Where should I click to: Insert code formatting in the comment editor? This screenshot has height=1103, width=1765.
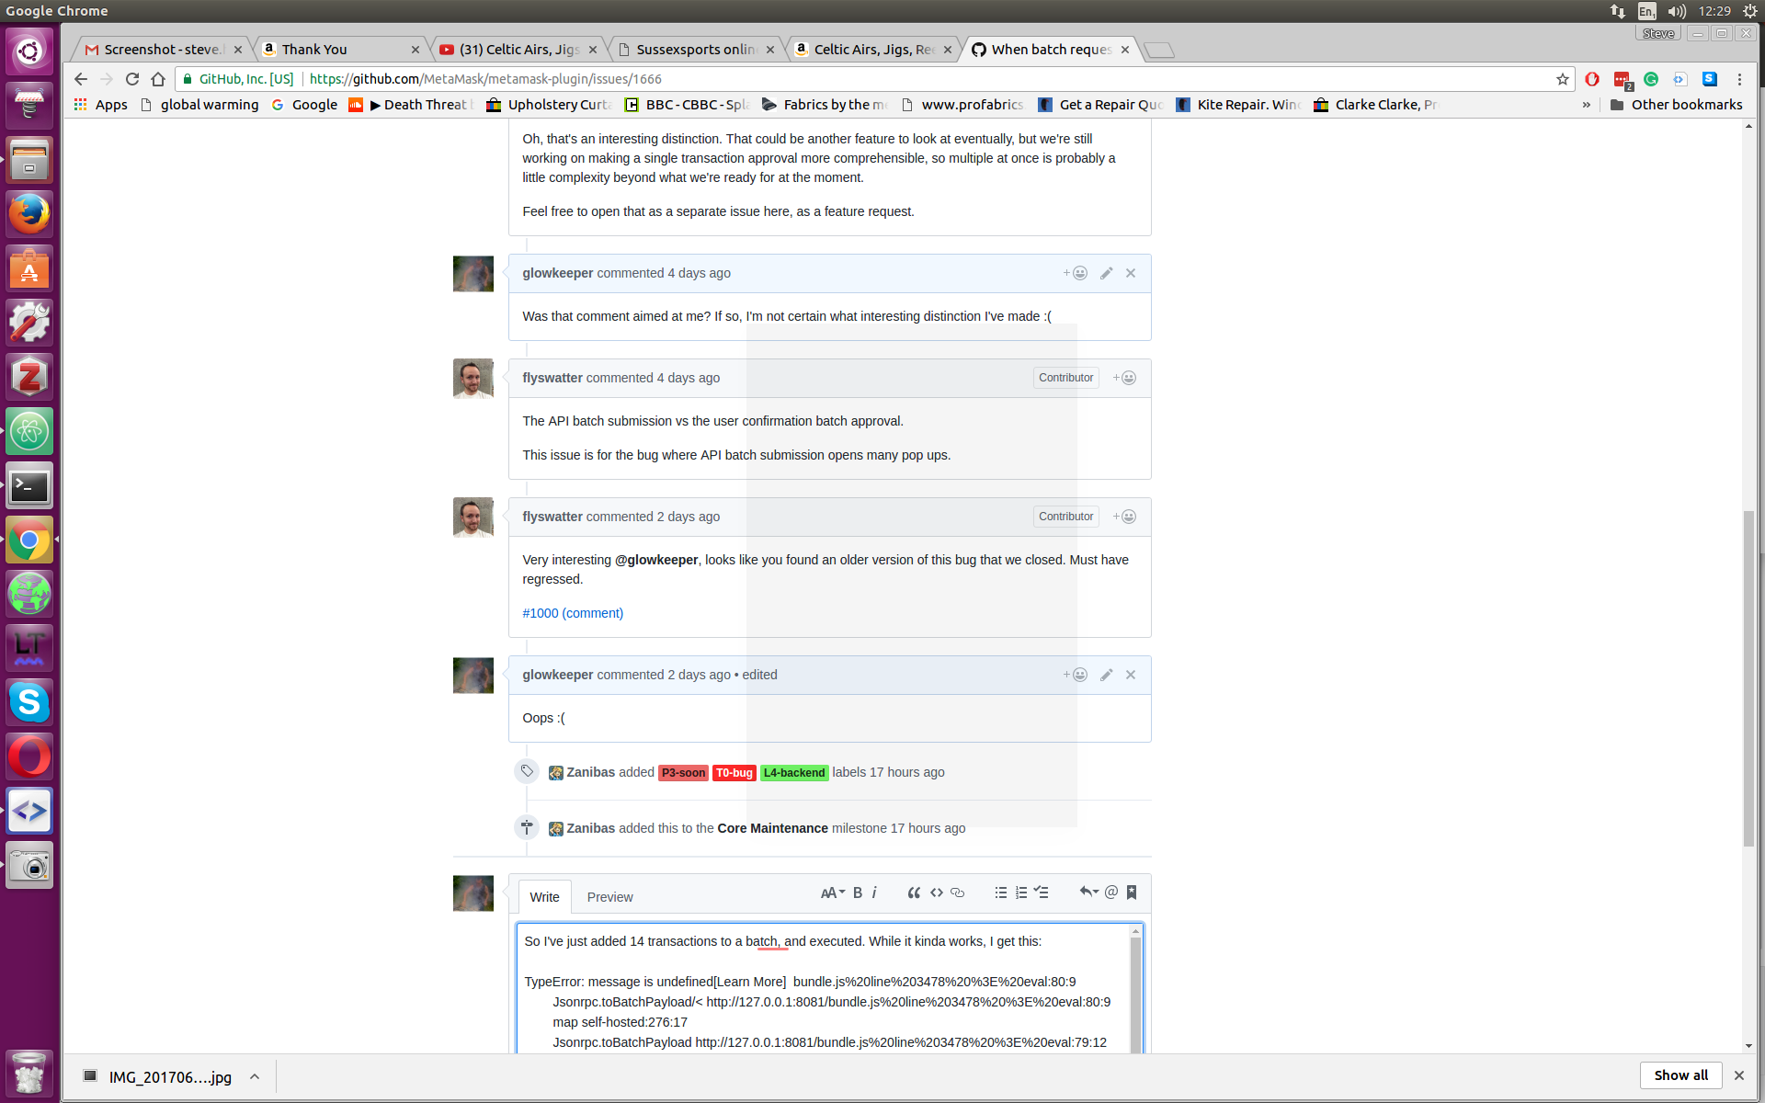click(x=937, y=892)
